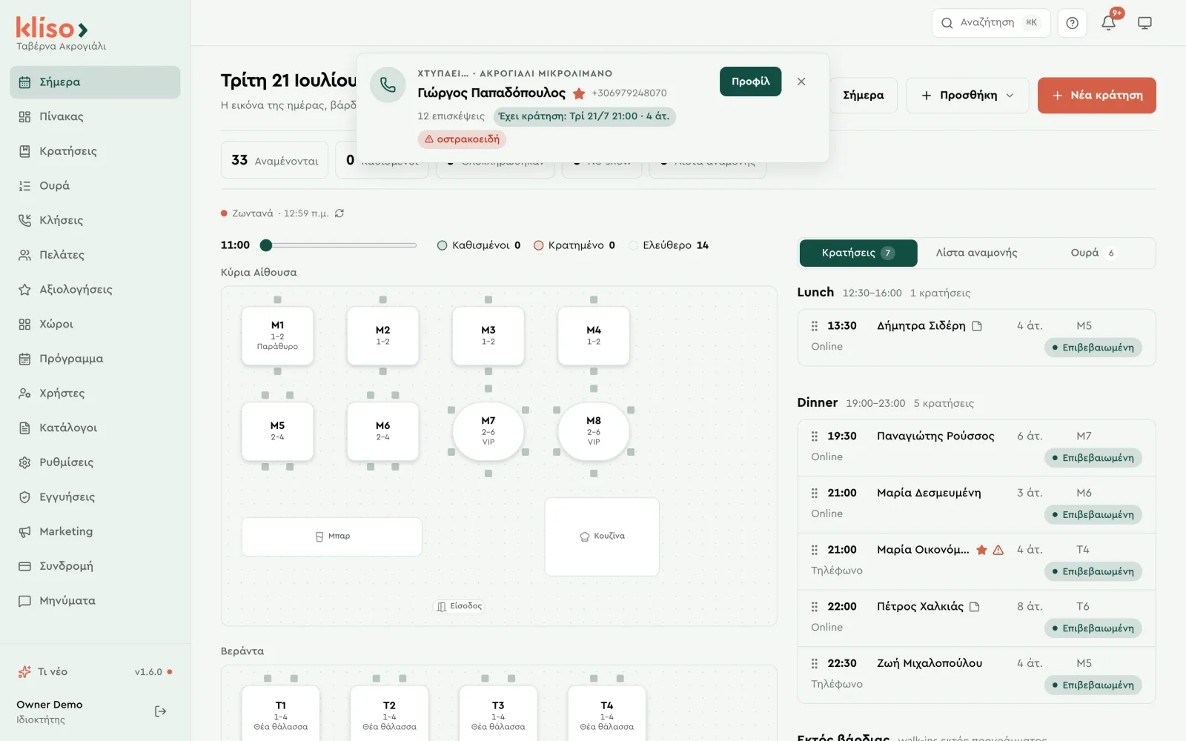This screenshot has height=741, width=1186.
Task: Click the Τι νέο sparkle icon
Action: [24, 672]
